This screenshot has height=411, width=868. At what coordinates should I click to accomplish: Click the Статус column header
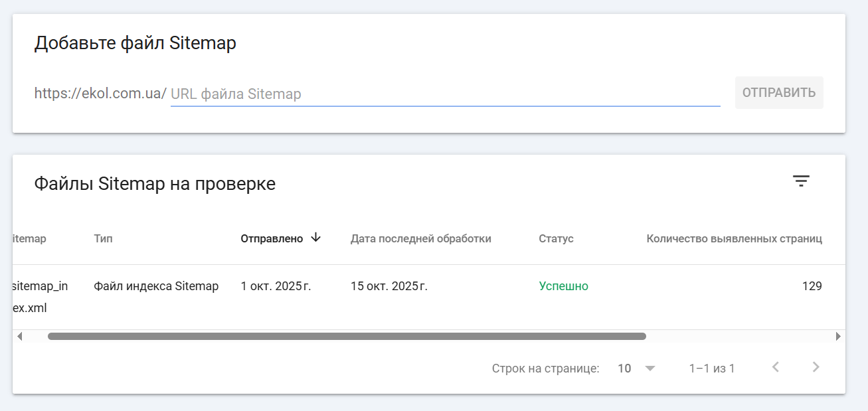click(x=556, y=238)
